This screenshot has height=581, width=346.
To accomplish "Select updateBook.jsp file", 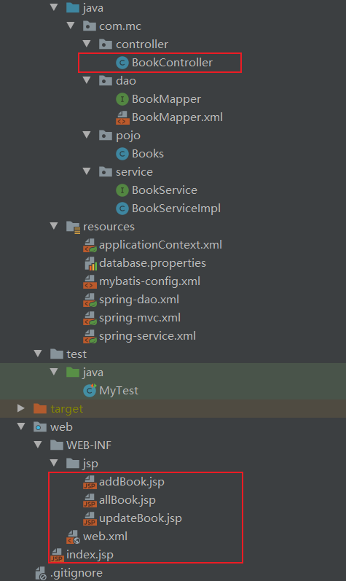I will point(141,518).
